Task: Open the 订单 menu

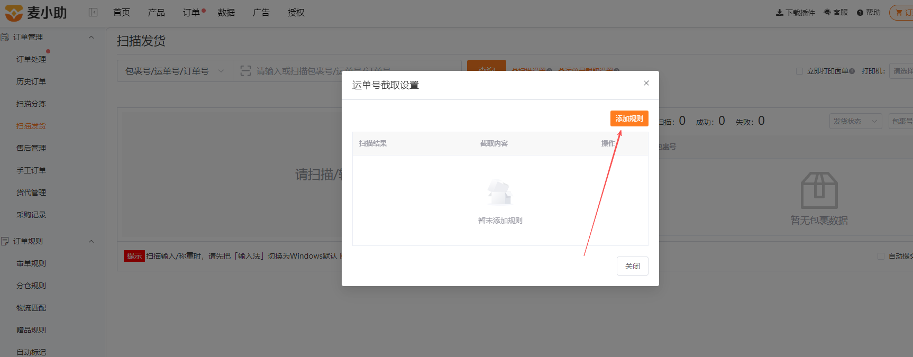Action: pos(191,12)
